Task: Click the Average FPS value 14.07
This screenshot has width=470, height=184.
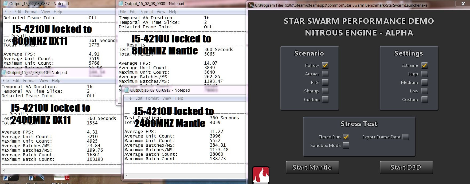Action: click(x=211, y=63)
